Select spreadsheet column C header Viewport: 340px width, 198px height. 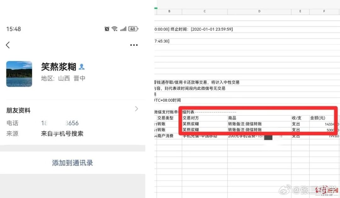[x=205, y=12]
